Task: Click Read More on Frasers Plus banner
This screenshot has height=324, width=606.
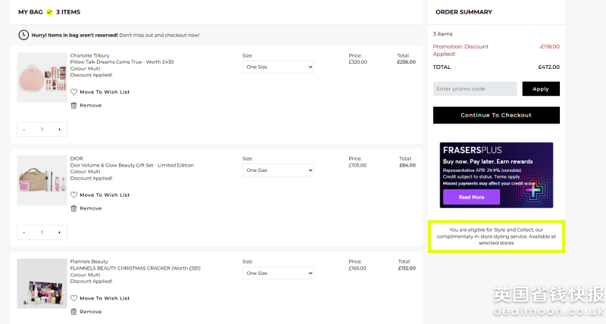Action: click(x=470, y=197)
